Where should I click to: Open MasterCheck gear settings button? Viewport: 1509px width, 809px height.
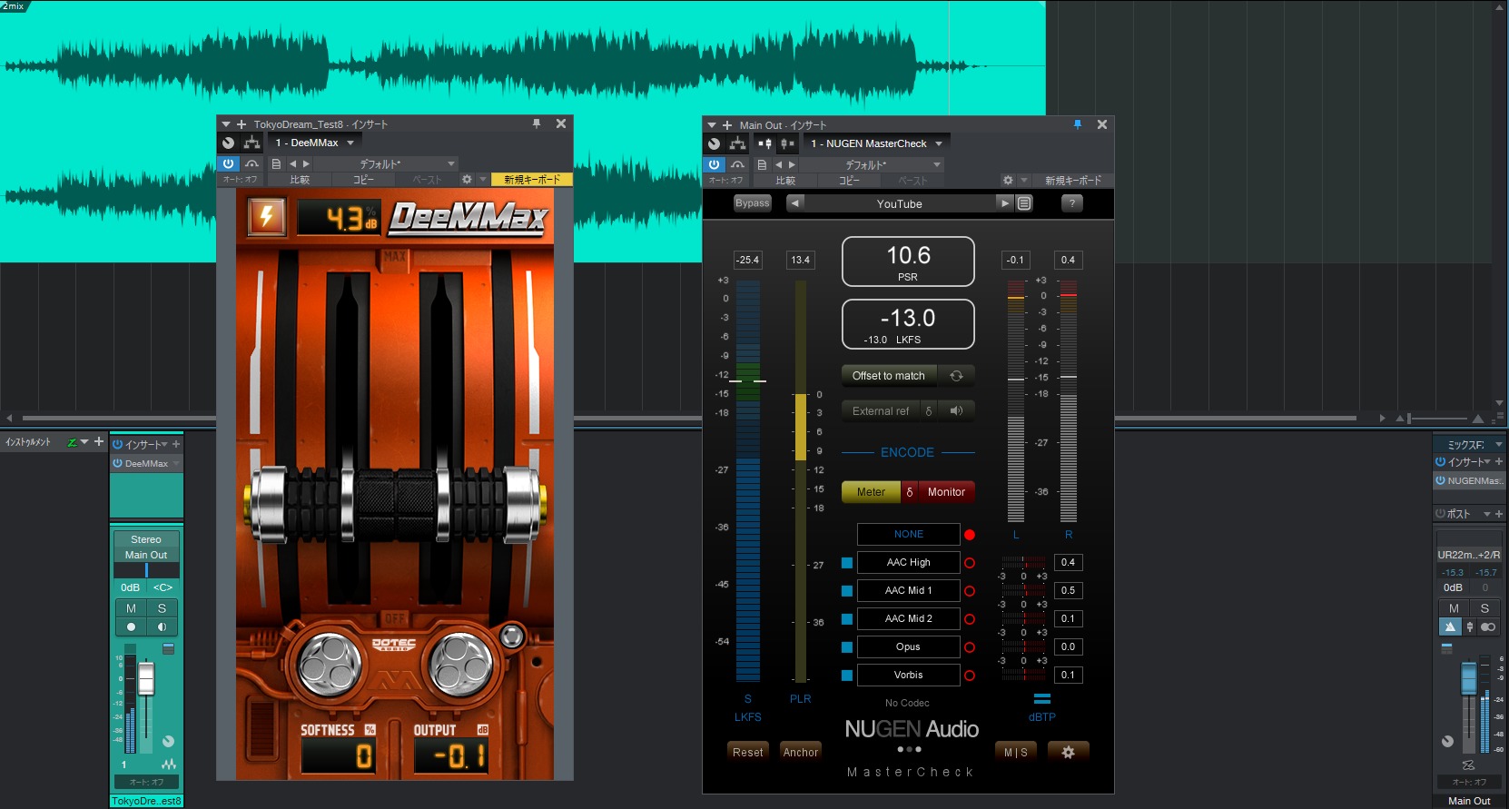pos(1068,752)
